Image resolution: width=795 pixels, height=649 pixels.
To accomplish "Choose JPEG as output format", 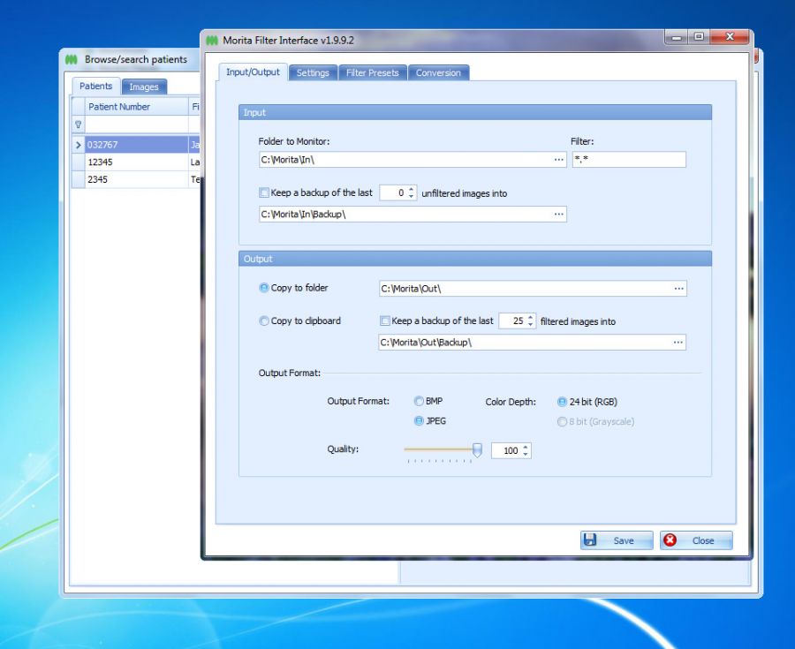I will click(x=419, y=421).
